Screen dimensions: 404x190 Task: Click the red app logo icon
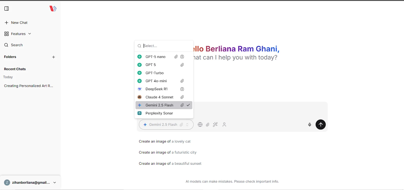click(53, 9)
